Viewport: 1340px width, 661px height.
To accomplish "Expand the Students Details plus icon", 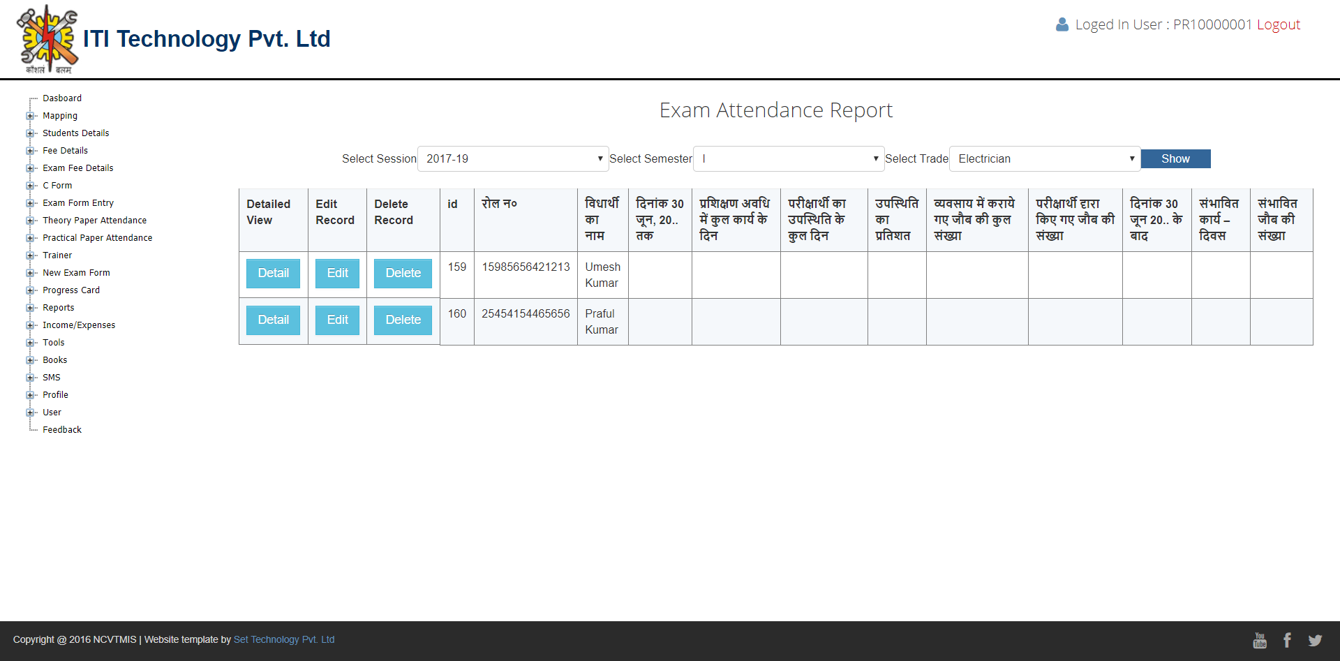I will (x=30, y=133).
